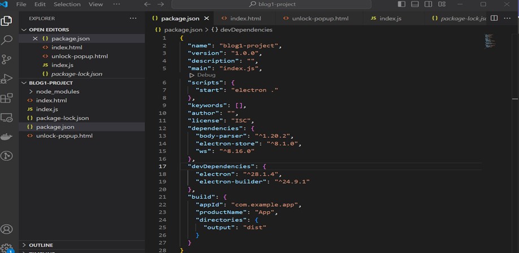This screenshot has height=253, width=519.
Task: Open the Selection menu
Action: click(x=67, y=4)
